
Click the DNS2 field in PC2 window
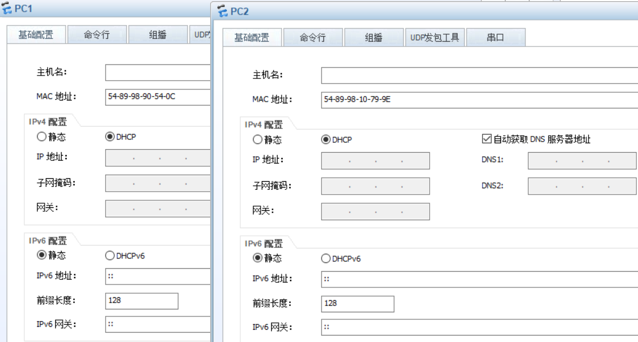582,186
